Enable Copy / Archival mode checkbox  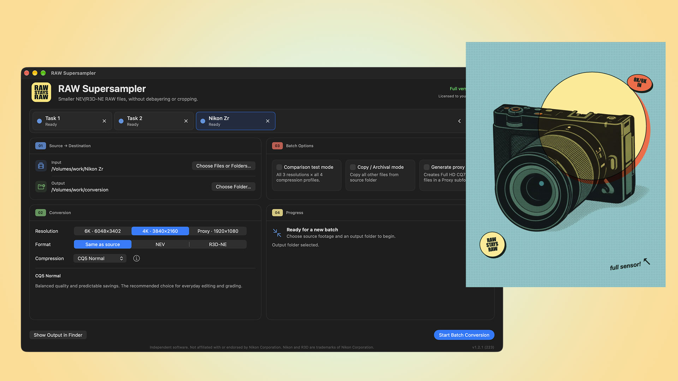pos(353,167)
